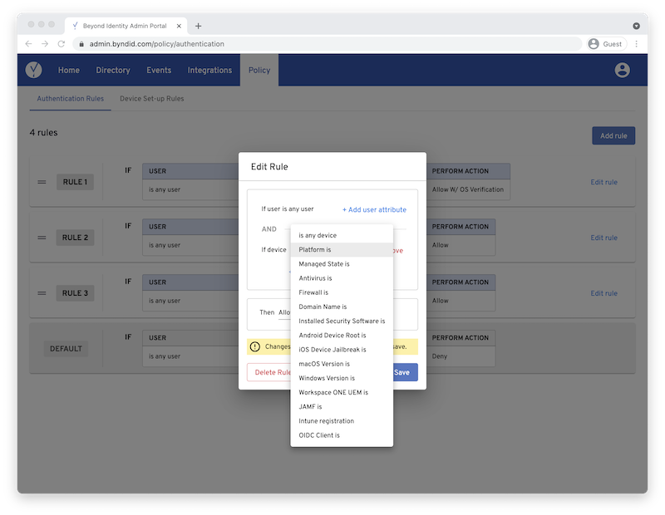Choose 'OIDC Client is' from list

pyautogui.click(x=342, y=435)
